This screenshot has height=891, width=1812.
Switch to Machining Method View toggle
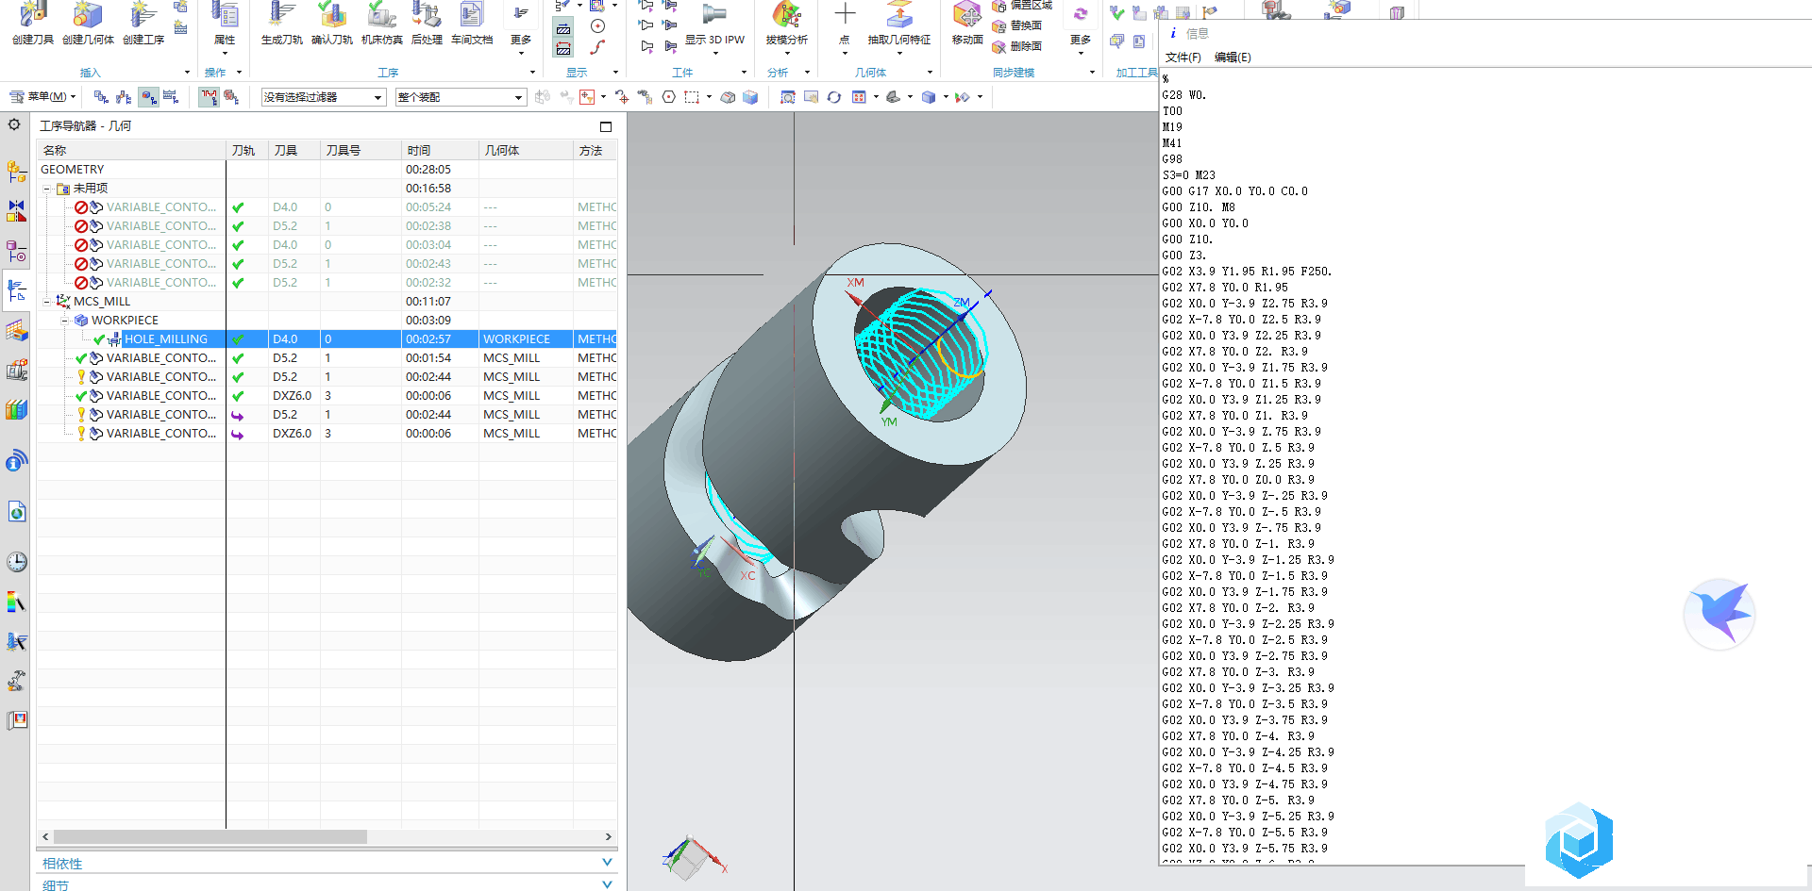pyautogui.click(x=171, y=97)
